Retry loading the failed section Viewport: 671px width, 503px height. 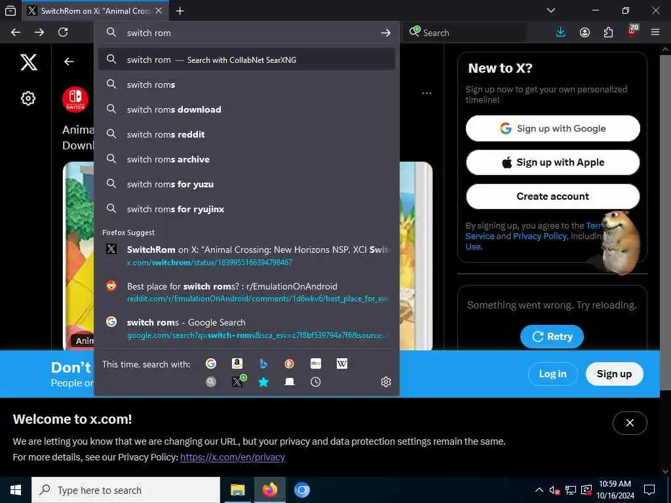pos(552,337)
